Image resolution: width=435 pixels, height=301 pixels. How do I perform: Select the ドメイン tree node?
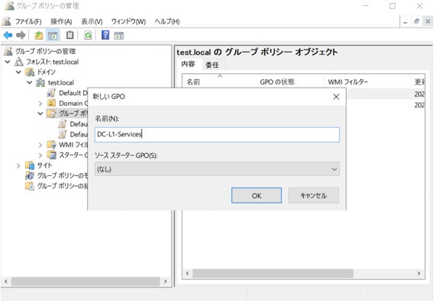[x=47, y=72]
